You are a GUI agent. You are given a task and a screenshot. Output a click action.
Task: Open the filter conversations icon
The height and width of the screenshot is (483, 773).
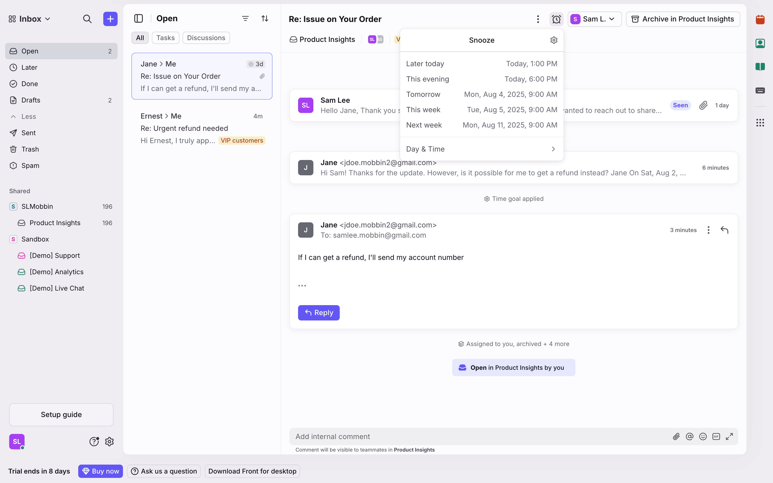245,18
